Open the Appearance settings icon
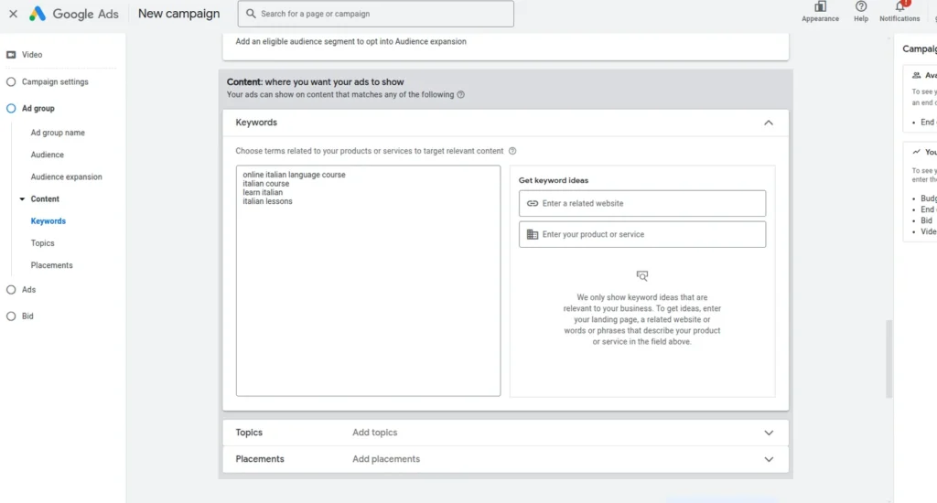Screen dimensions: 937x503 coord(820,7)
